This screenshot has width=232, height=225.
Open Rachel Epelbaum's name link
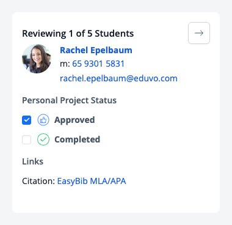(x=96, y=50)
